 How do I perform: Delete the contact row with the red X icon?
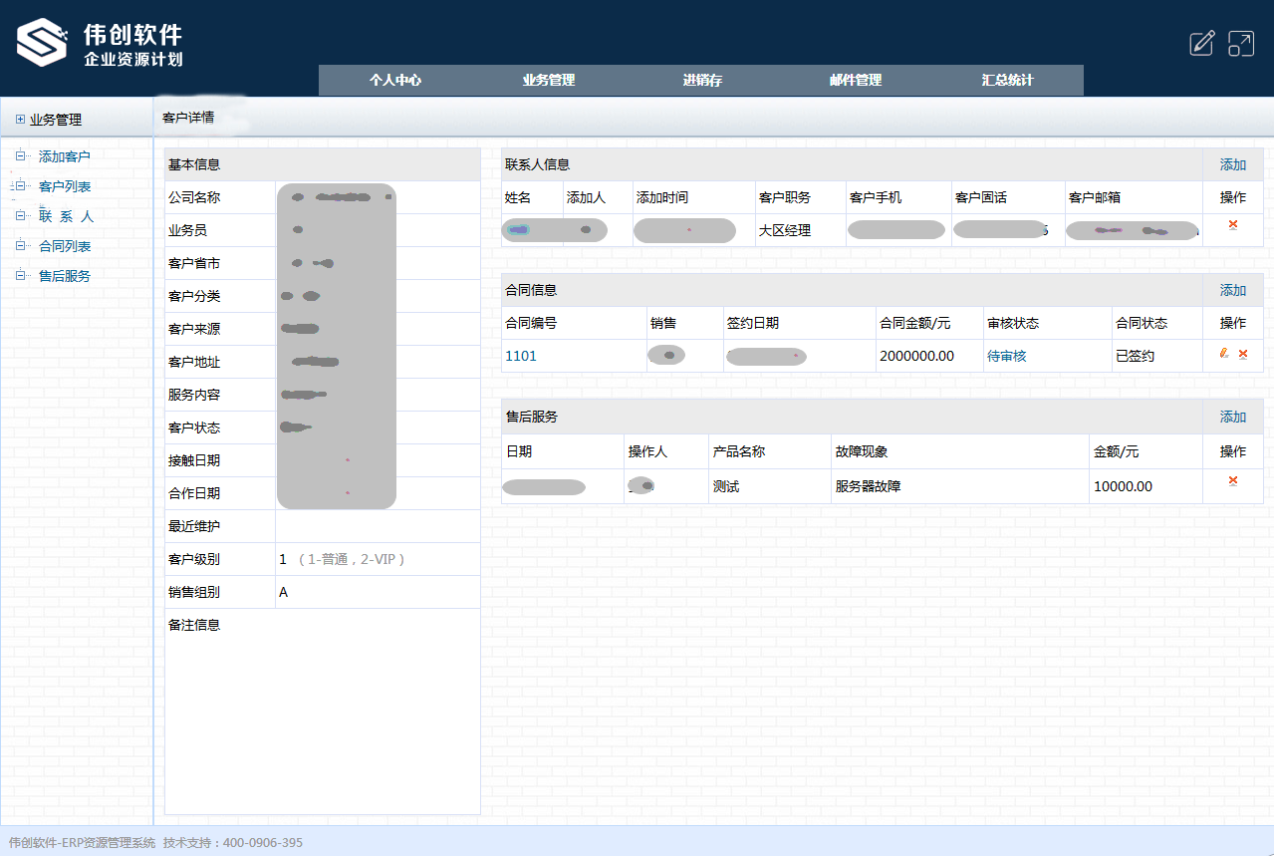coord(1232,223)
